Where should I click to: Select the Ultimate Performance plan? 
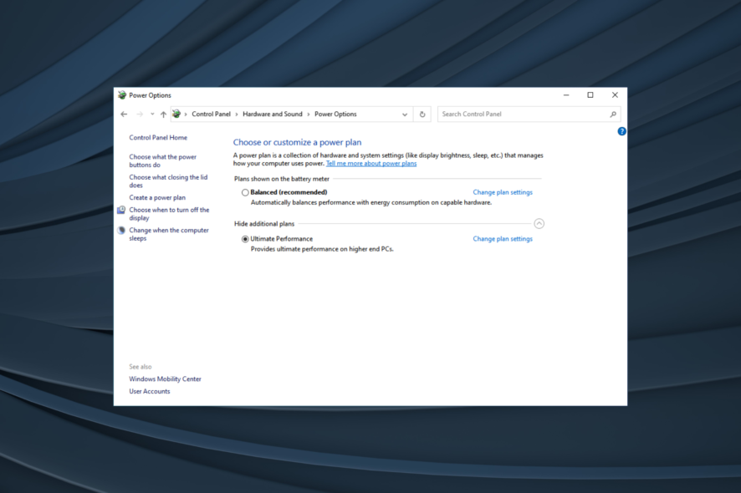tap(245, 239)
